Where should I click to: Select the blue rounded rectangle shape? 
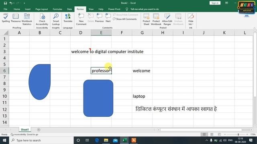(x=98, y=98)
